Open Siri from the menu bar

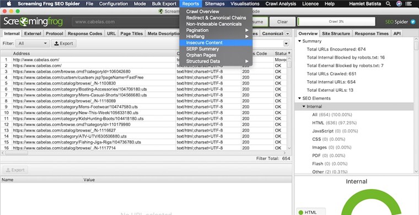point(399,4)
